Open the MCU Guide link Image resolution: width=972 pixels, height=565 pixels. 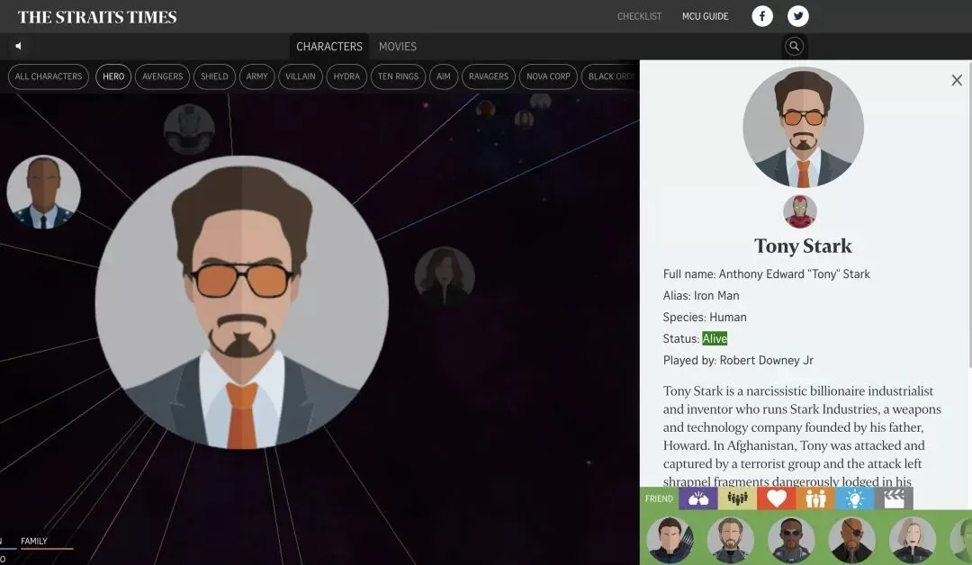(x=705, y=16)
